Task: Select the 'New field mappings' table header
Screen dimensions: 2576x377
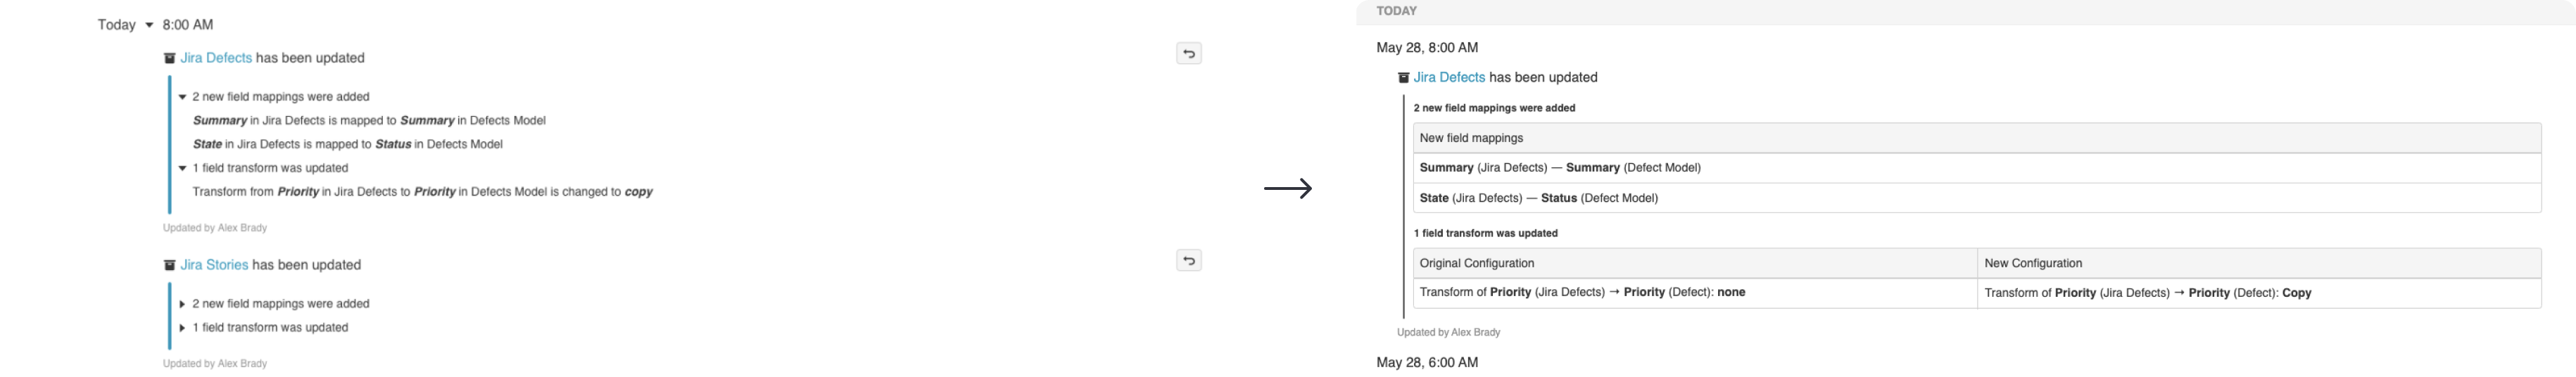Action: pos(1977,138)
